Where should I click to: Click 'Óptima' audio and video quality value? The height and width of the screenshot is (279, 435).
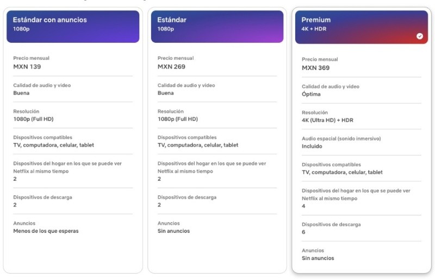click(311, 94)
